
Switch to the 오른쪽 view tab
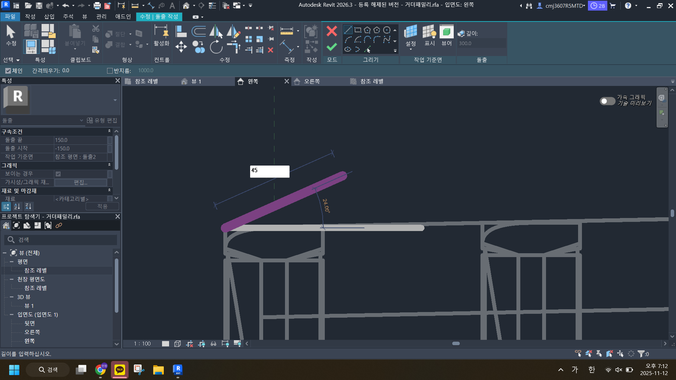pos(312,81)
